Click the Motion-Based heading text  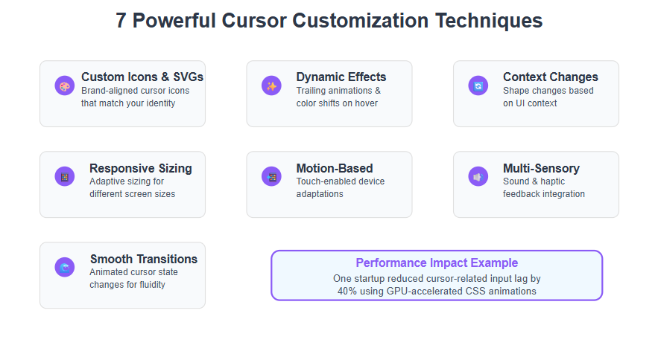point(335,168)
